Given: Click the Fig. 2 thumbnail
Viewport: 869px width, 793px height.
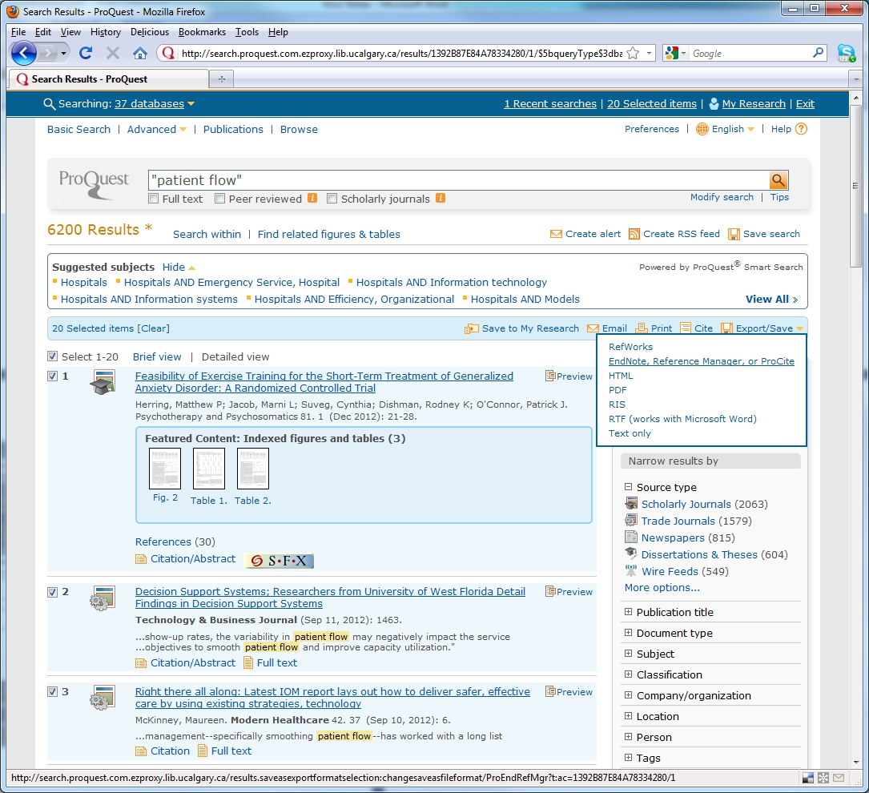Looking at the screenshot, I should point(165,469).
